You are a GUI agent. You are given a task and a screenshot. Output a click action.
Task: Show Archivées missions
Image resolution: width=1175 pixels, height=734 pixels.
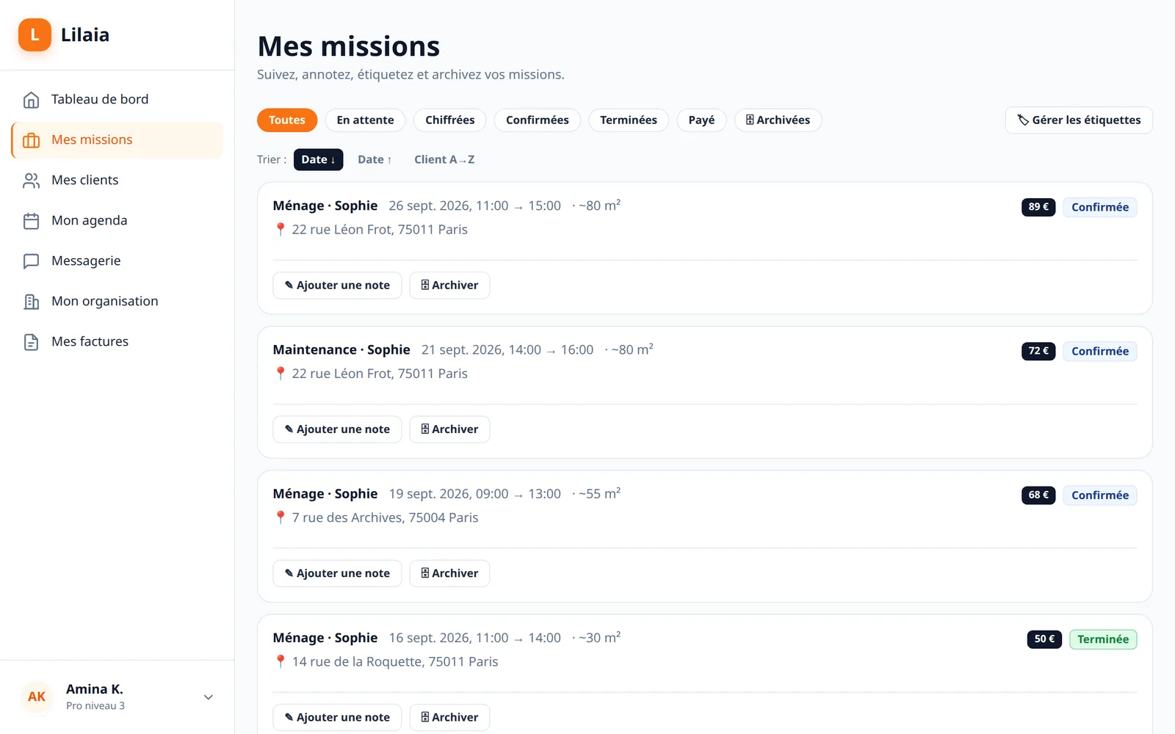point(778,120)
